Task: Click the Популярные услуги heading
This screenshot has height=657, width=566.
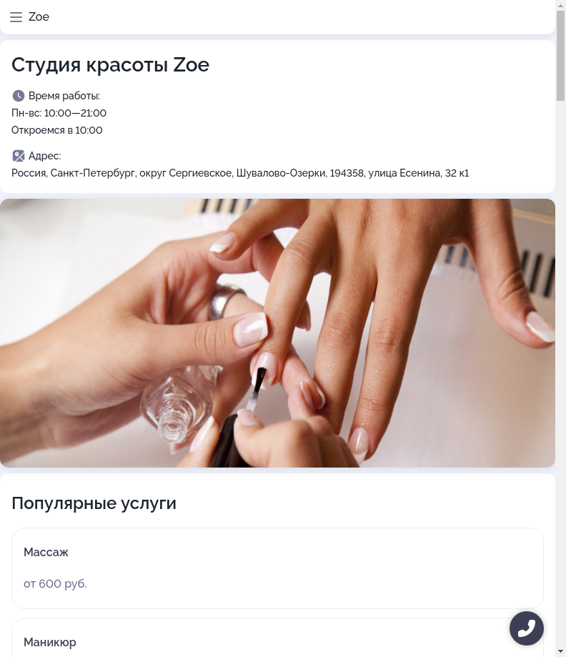Action: click(x=94, y=503)
